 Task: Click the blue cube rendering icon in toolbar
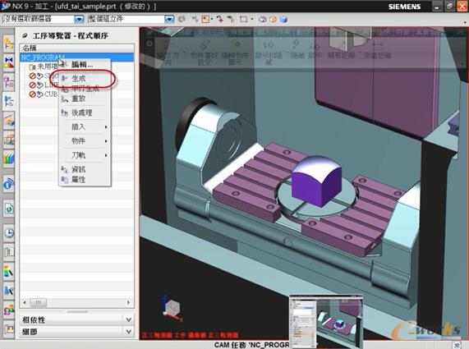283,20
